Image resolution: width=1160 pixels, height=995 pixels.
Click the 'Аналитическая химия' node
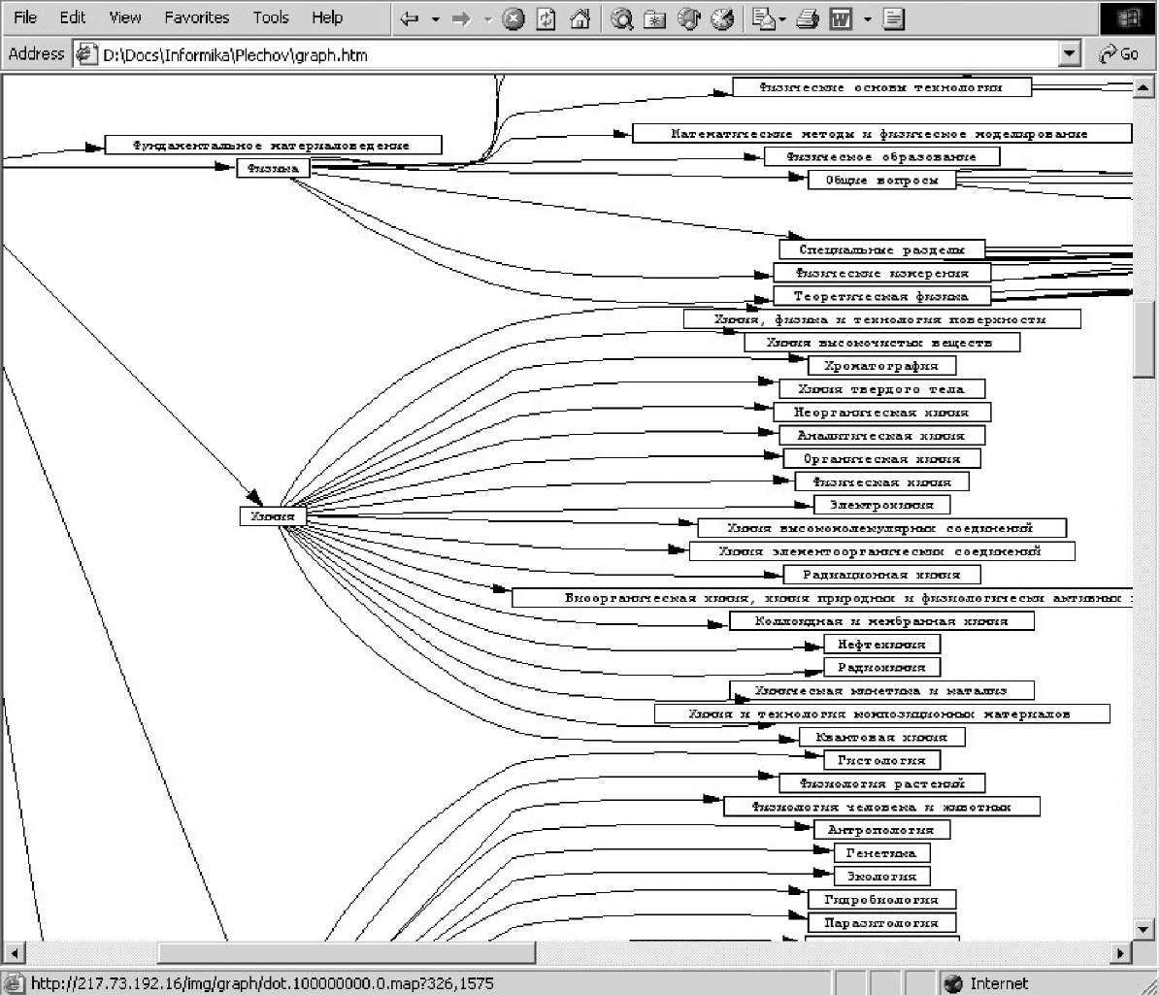[881, 435]
